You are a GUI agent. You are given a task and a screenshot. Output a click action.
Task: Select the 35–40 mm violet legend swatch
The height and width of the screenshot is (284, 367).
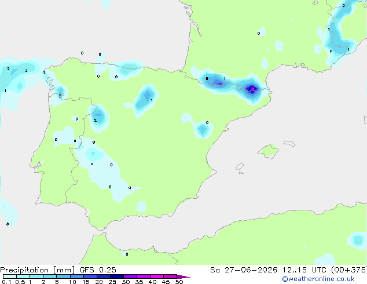143,276
